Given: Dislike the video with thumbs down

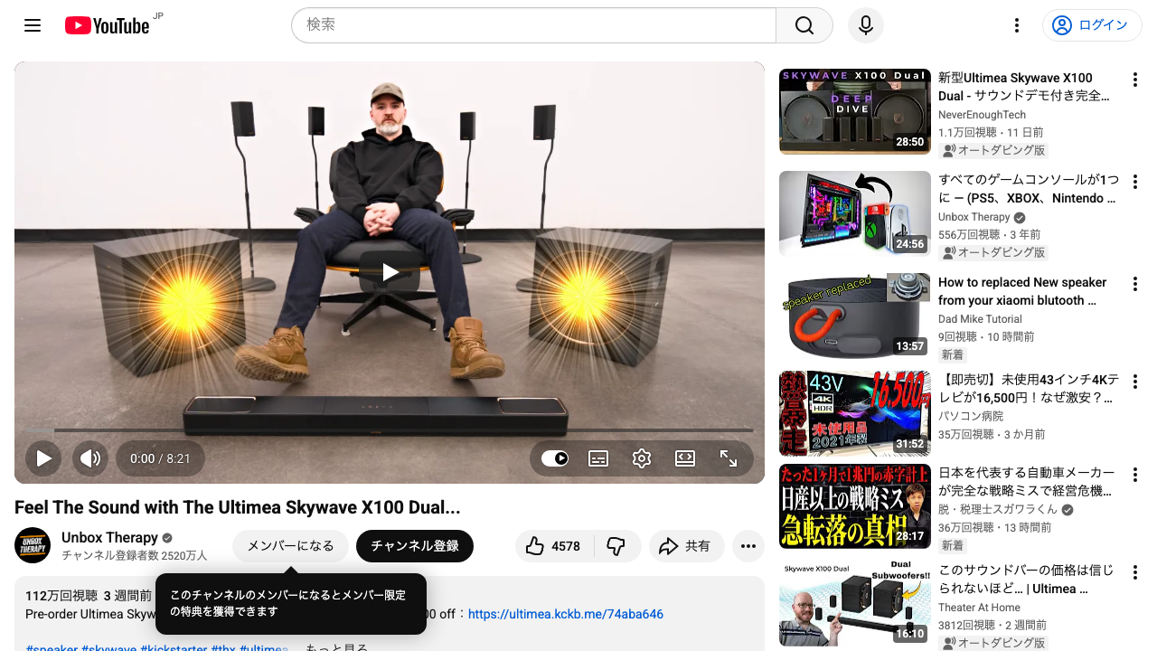Looking at the screenshot, I should pos(617,546).
